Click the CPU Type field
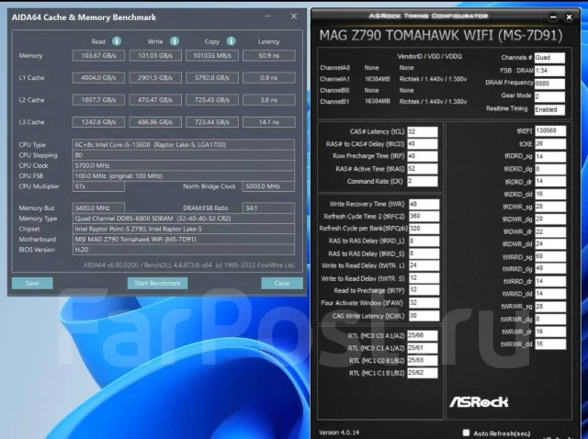Viewport: 588px width, 439px height. pos(184,145)
